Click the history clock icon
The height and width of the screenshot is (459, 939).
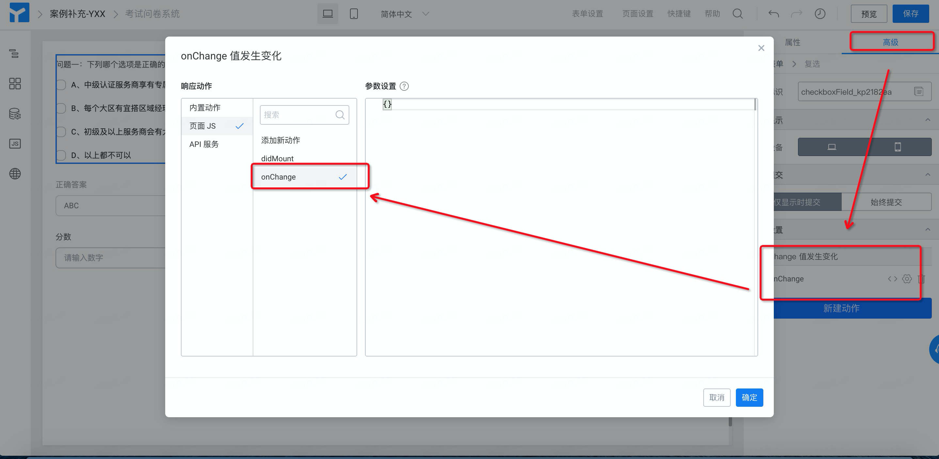pos(820,14)
